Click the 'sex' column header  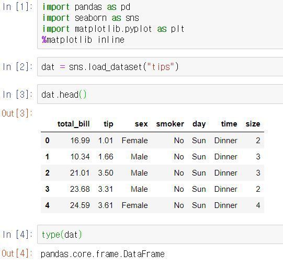click(x=141, y=124)
